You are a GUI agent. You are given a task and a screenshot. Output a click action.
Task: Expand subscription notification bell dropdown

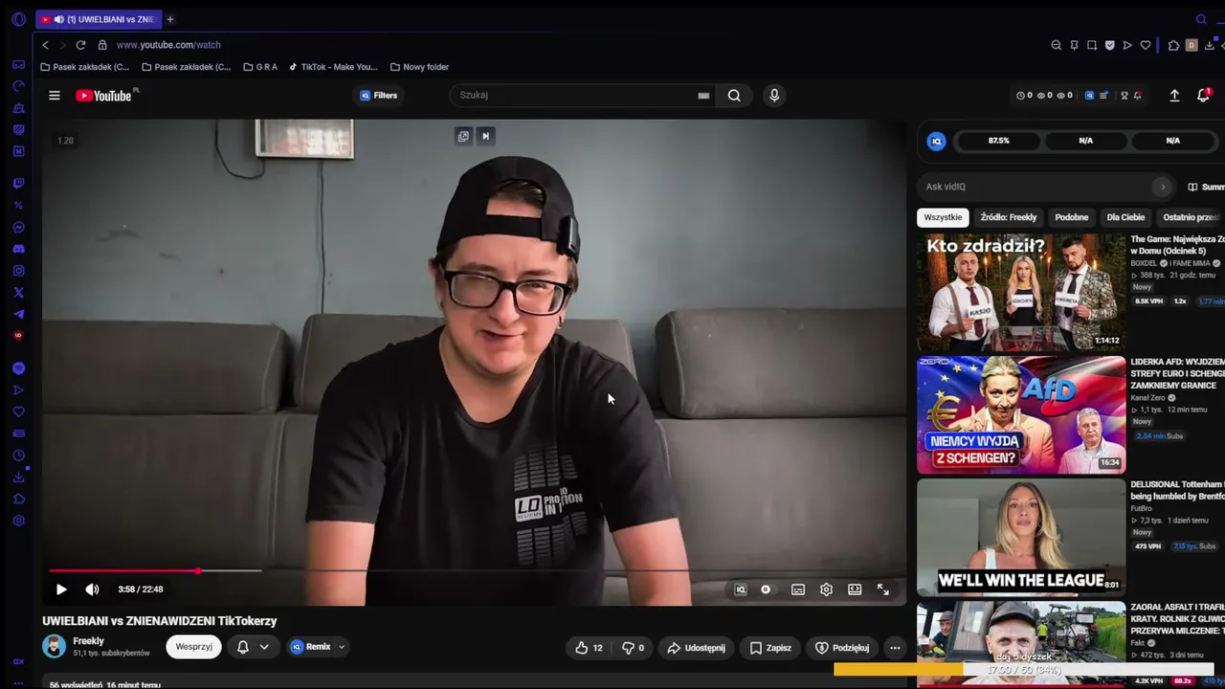pyautogui.click(x=253, y=647)
